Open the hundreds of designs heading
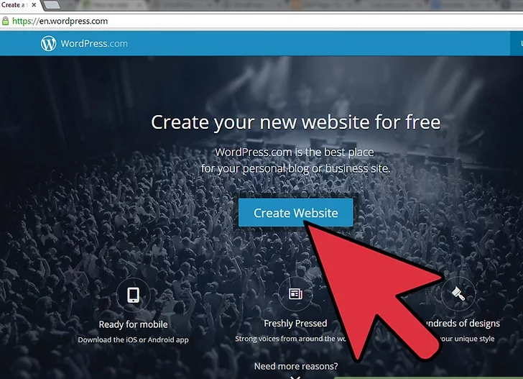 (463, 323)
